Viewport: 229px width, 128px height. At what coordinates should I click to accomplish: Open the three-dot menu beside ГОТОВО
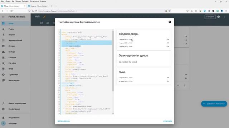point(224,17)
